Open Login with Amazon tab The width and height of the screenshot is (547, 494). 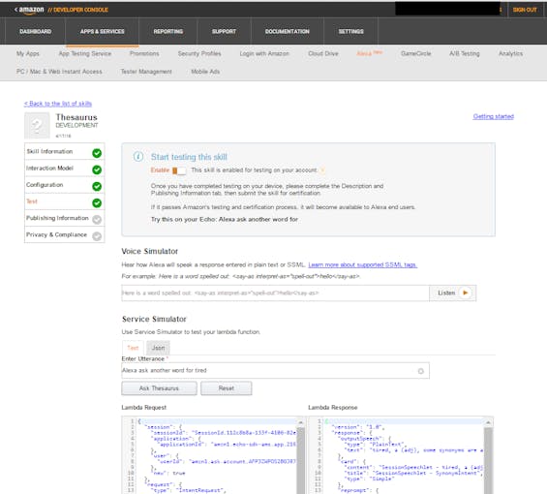[264, 53]
